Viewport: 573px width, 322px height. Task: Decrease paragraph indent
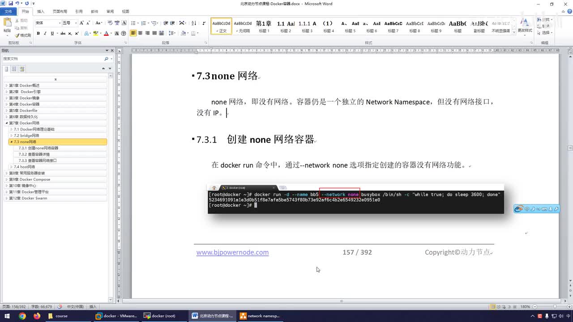point(166,23)
